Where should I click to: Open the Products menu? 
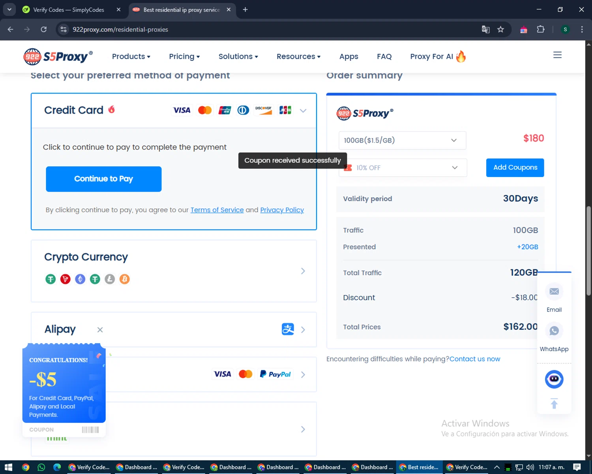pyautogui.click(x=131, y=56)
